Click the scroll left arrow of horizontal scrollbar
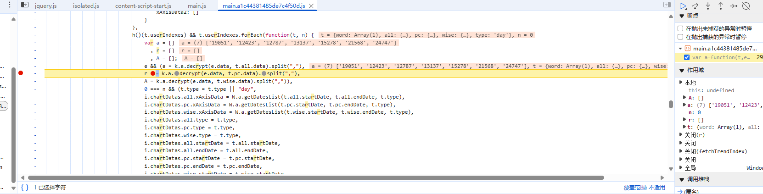 pyautogui.click(x=22, y=177)
